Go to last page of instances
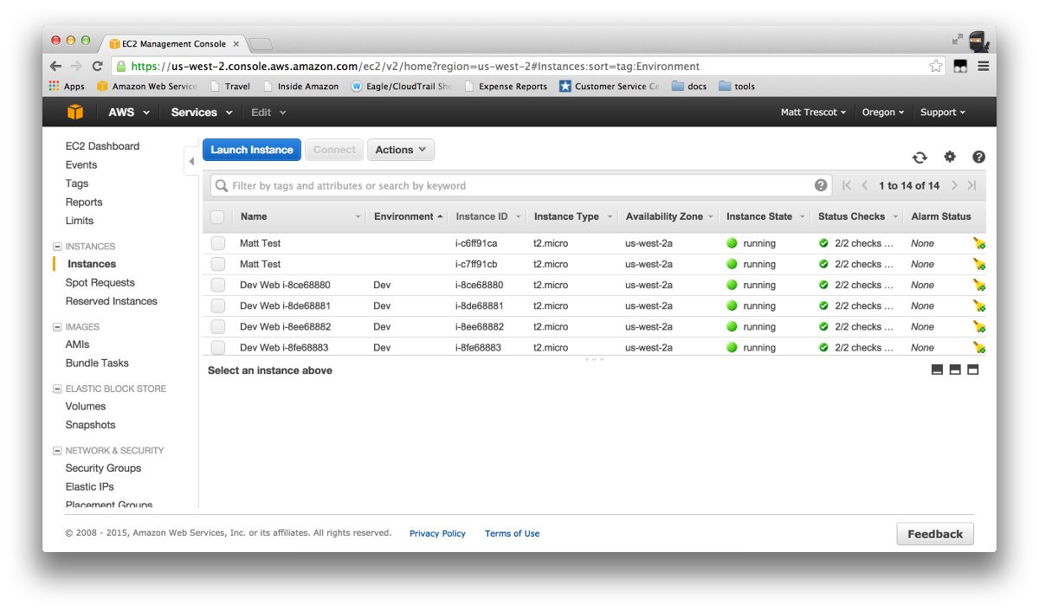Screen dimensions: 1039x611 coord(972,185)
